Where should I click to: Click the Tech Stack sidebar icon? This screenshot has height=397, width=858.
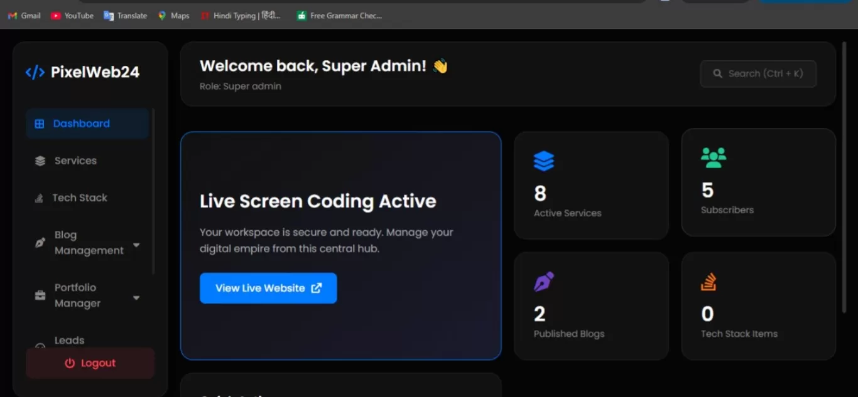coord(39,198)
